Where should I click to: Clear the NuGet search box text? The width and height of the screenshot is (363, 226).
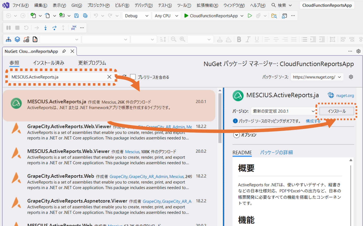[x=109, y=77]
